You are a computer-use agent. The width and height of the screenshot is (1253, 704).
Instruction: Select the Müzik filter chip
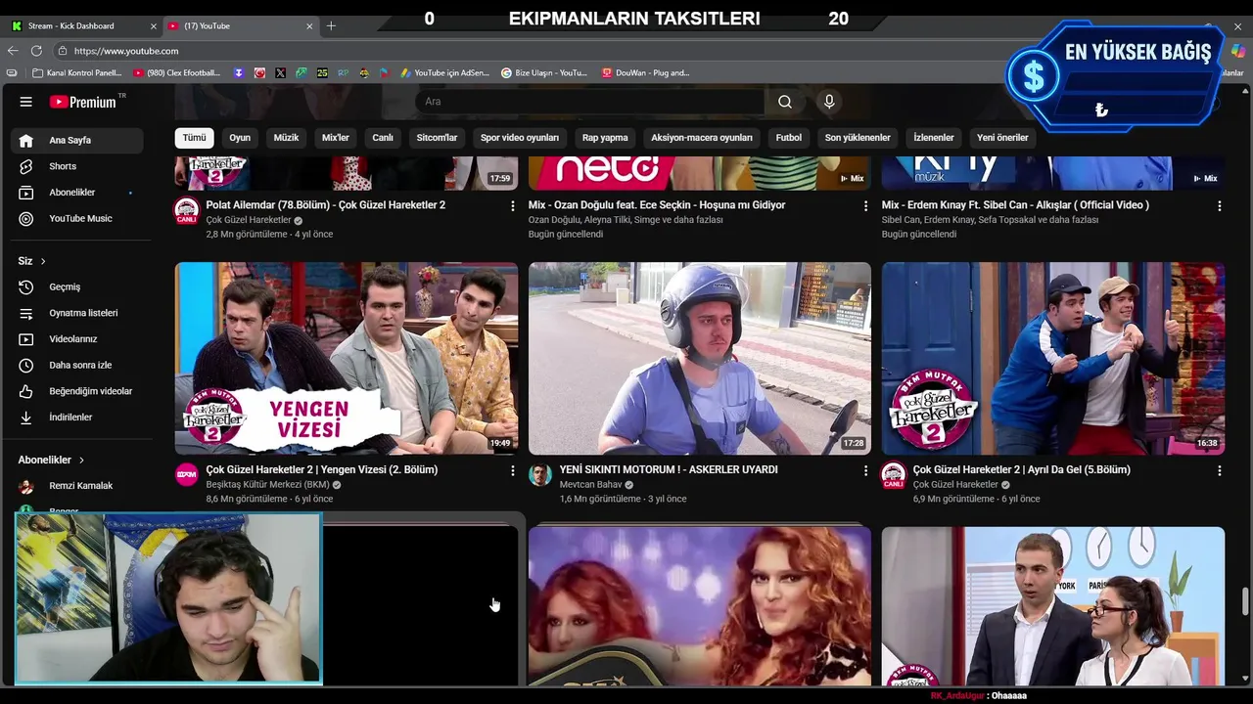pyautogui.click(x=286, y=138)
